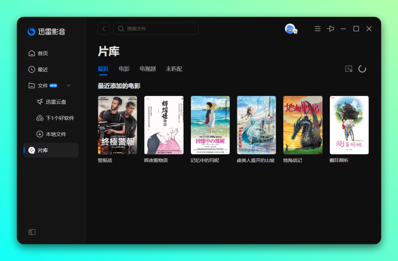The height and width of the screenshot is (261, 398).
Task: Click the 侧耳倾听 title text
Action: coord(339,161)
